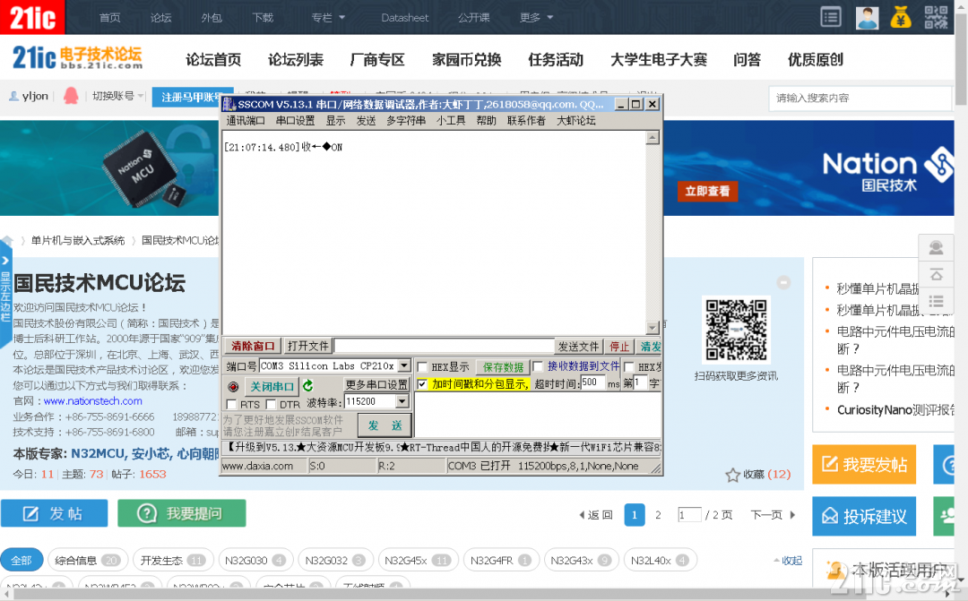Open the list icon in floating sidebar
The width and height of the screenshot is (968, 601).
(936, 301)
